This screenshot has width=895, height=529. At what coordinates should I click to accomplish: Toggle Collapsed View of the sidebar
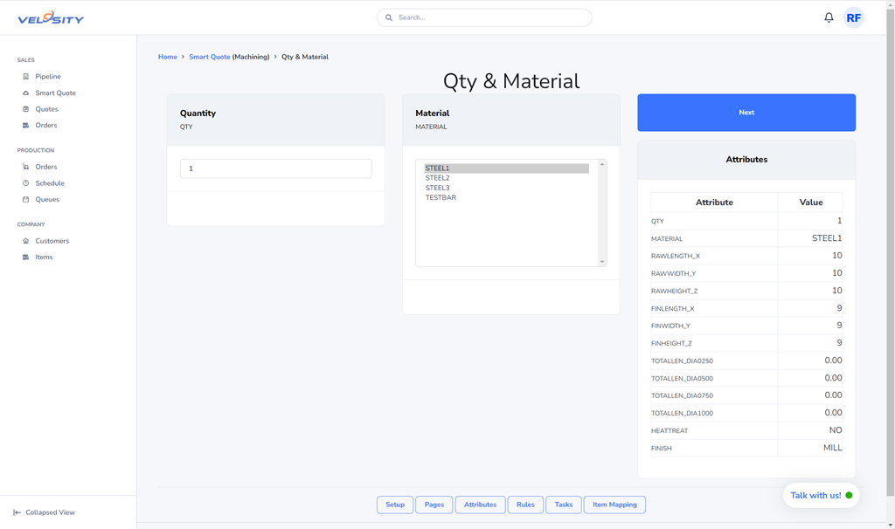(50, 512)
